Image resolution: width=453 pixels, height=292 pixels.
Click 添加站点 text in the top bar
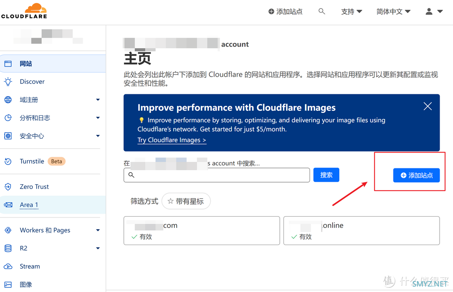289,12
